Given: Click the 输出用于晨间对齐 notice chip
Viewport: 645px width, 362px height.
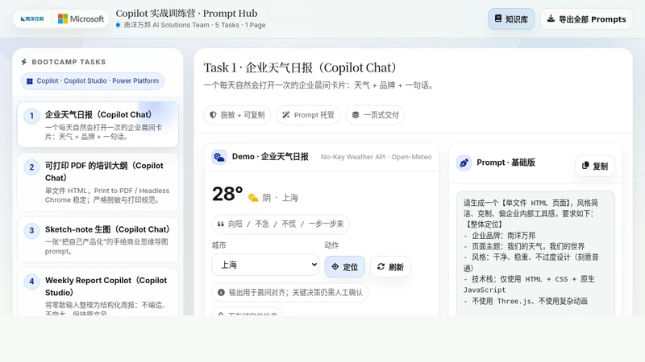Looking at the screenshot, I should click(x=290, y=292).
